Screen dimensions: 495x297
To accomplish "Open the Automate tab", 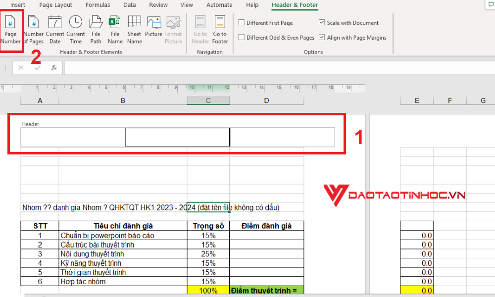I will 219,5.
